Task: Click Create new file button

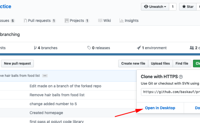Action: pyautogui.click(x=133, y=63)
